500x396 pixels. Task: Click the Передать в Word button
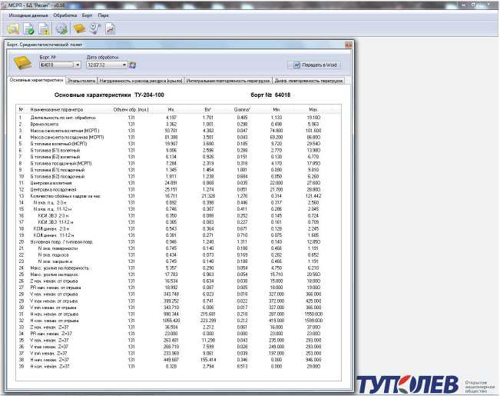(314, 65)
